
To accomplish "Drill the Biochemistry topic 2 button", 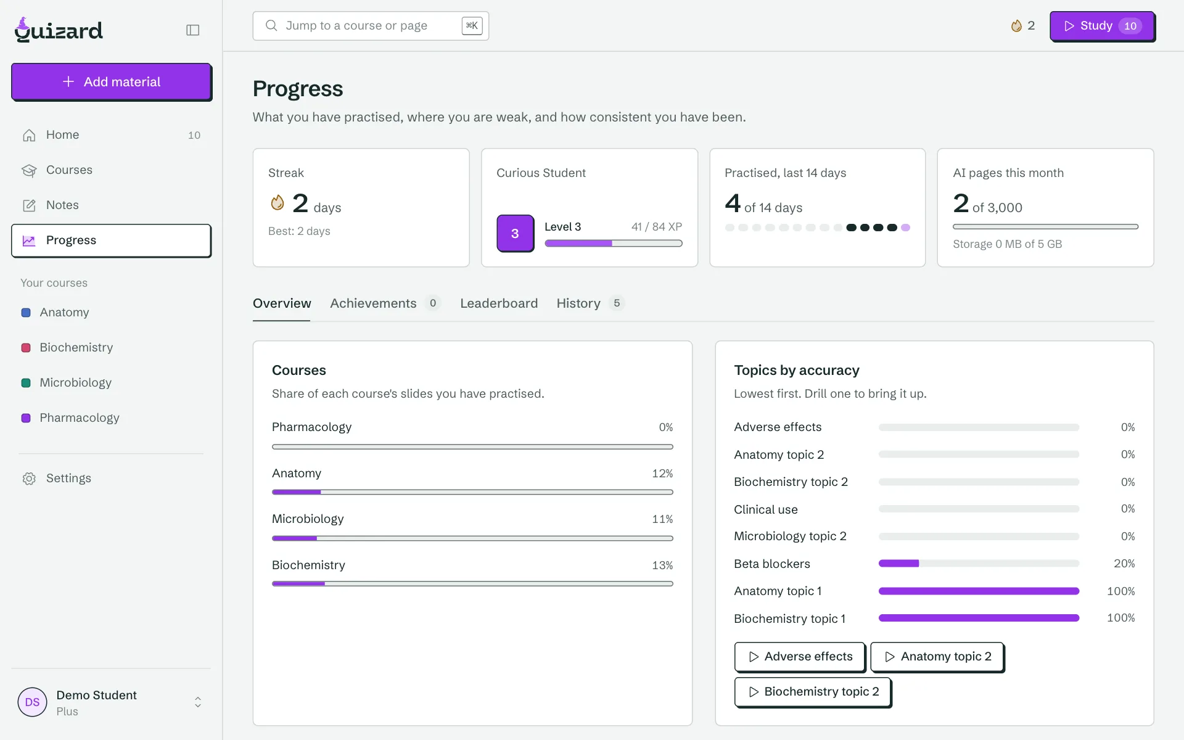I will pyautogui.click(x=813, y=692).
